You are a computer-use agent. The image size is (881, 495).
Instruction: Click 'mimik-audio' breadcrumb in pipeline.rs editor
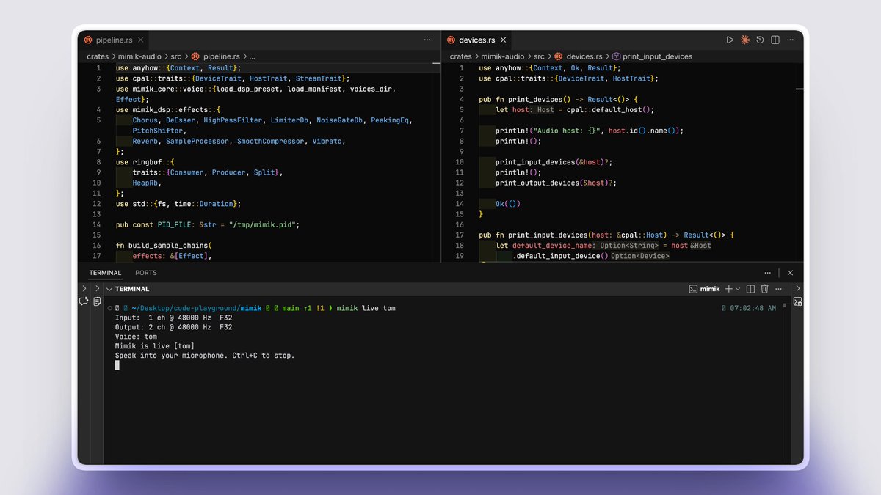139,56
